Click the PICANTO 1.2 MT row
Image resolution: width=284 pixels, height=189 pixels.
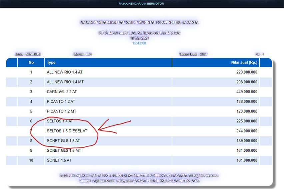pos(61,111)
